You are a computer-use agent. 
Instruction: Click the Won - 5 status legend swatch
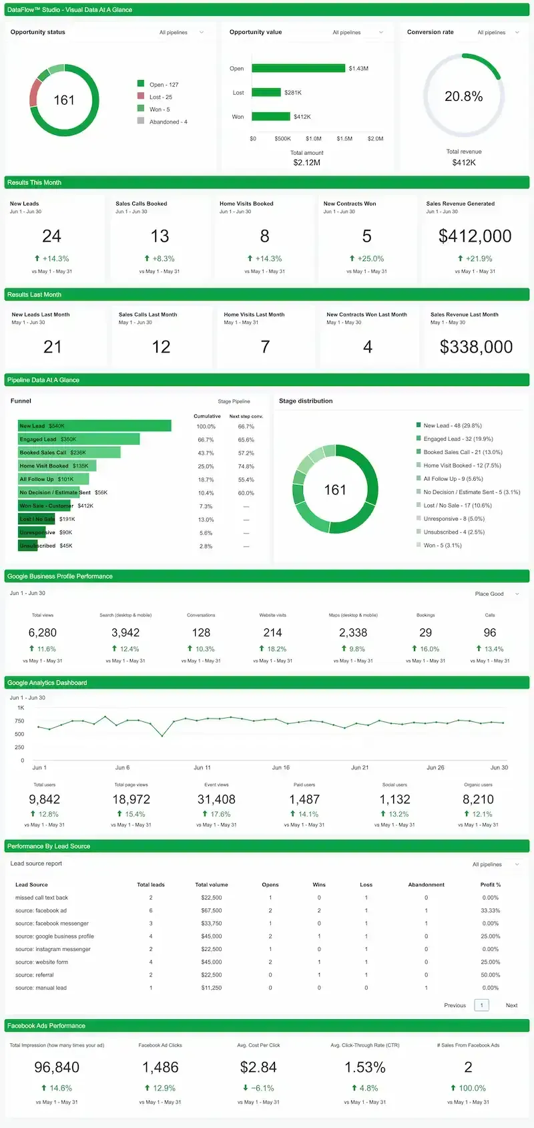pyautogui.click(x=141, y=108)
